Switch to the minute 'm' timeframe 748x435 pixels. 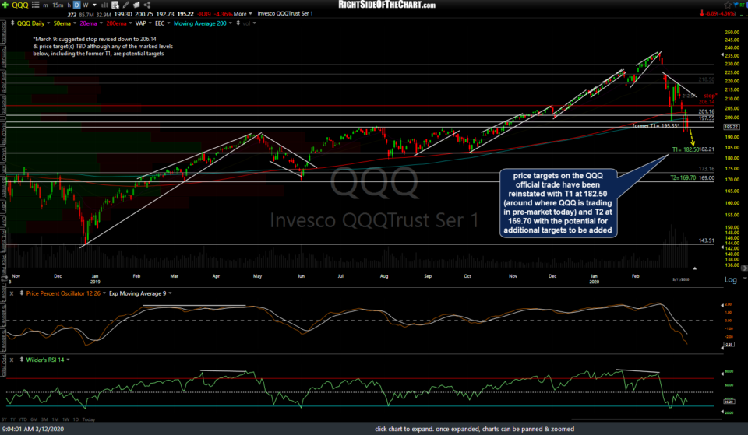click(x=45, y=5)
